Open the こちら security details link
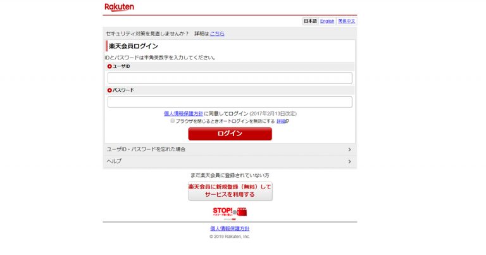 pyautogui.click(x=217, y=34)
